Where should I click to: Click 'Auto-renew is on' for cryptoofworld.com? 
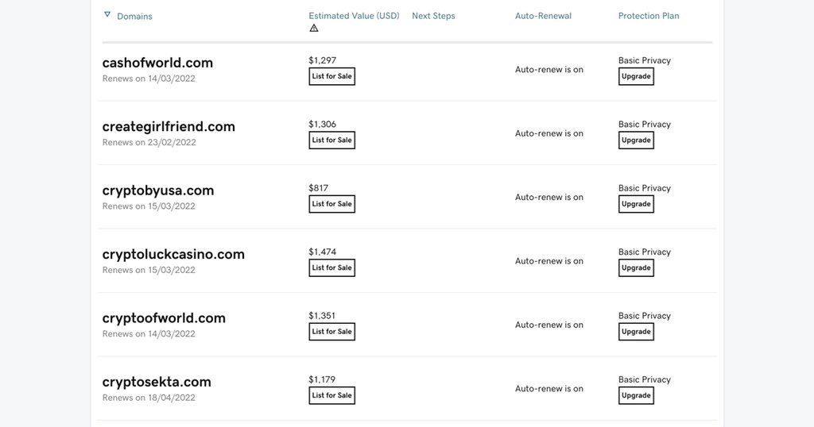[x=549, y=325]
